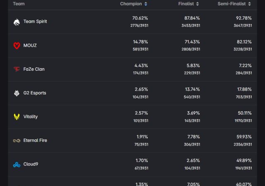Click the Team Spirit logo icon
The image size is (265, 186).
[x=17, y=21]
